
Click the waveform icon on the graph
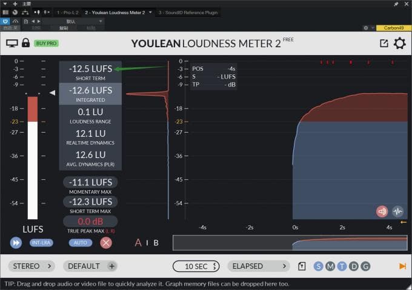point(398,211)
